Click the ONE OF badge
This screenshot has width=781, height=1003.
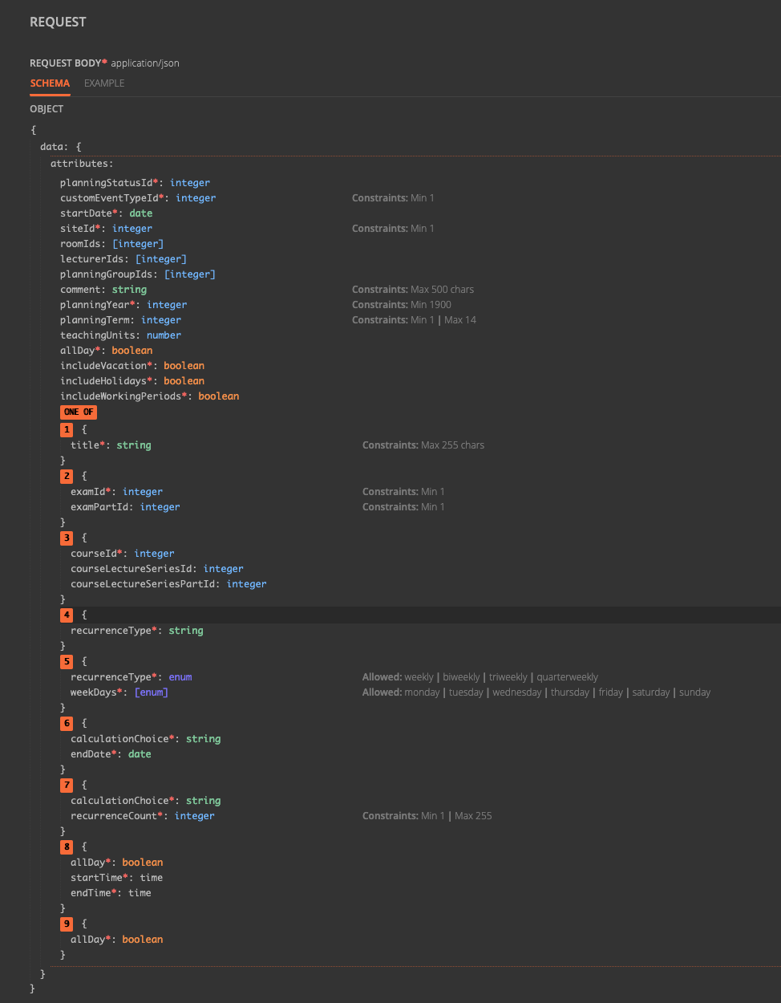(x=78, y=412)
